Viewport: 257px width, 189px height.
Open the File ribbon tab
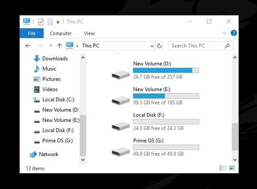coord(32,33)
